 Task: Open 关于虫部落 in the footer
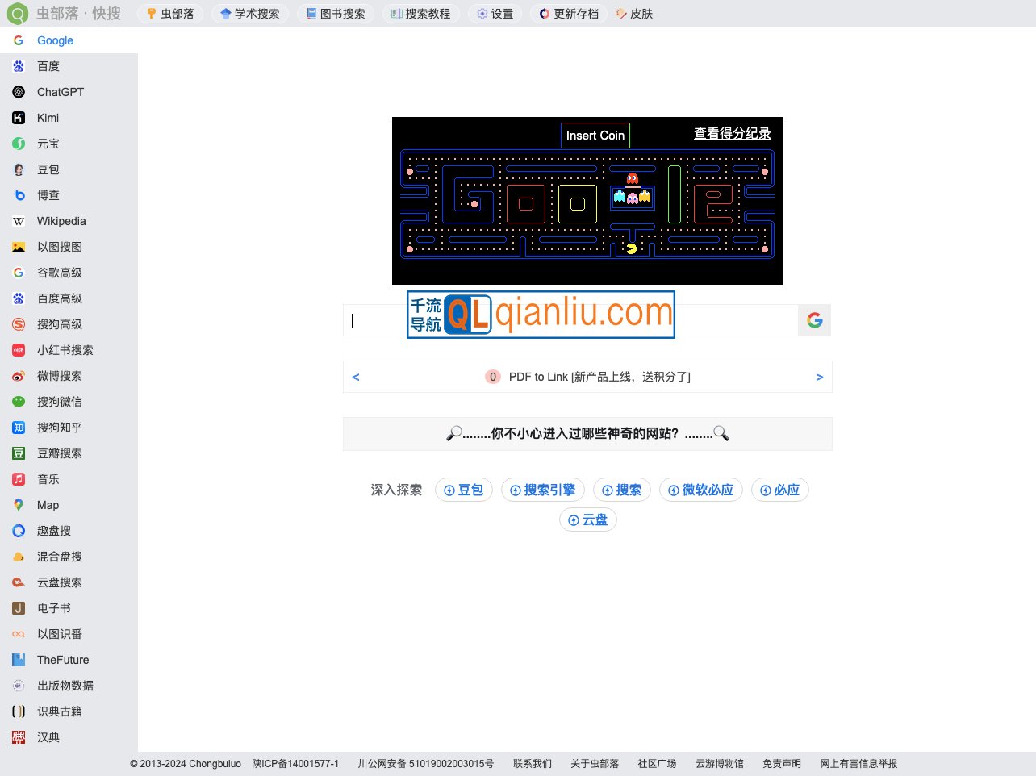point(595,764)
